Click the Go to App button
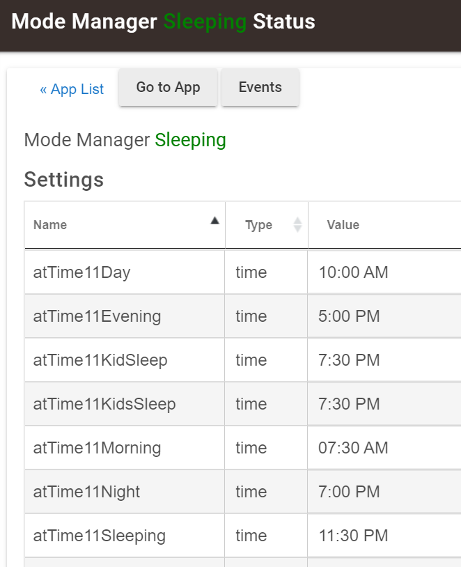This screenshot has width=461, height=567. tap(168, 87)
